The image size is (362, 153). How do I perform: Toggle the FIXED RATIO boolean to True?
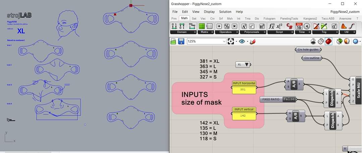pos(289,99)
